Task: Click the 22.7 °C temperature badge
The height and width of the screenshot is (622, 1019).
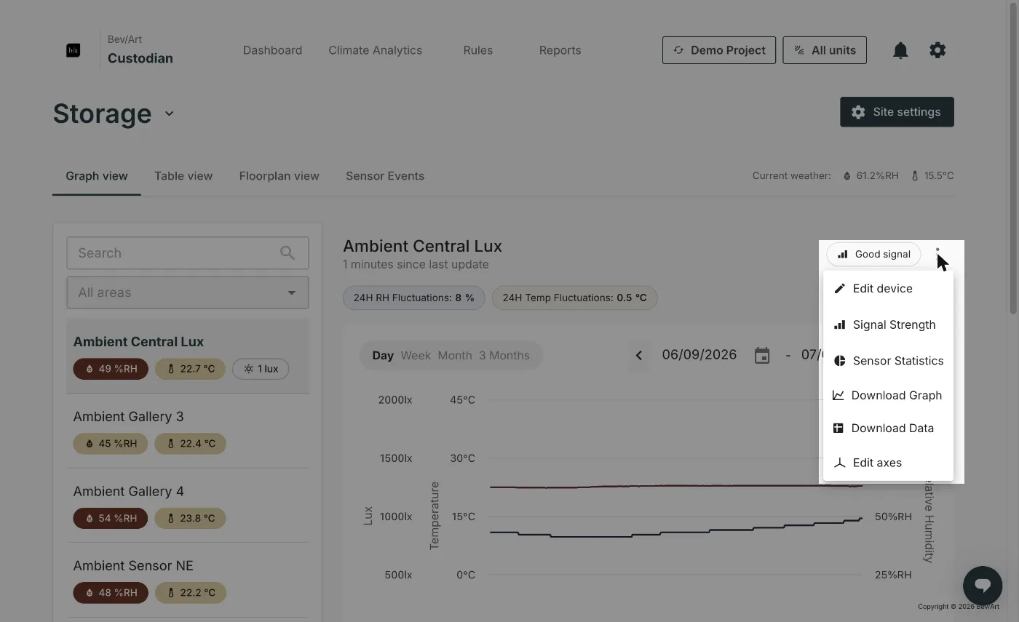Action: 190,369
